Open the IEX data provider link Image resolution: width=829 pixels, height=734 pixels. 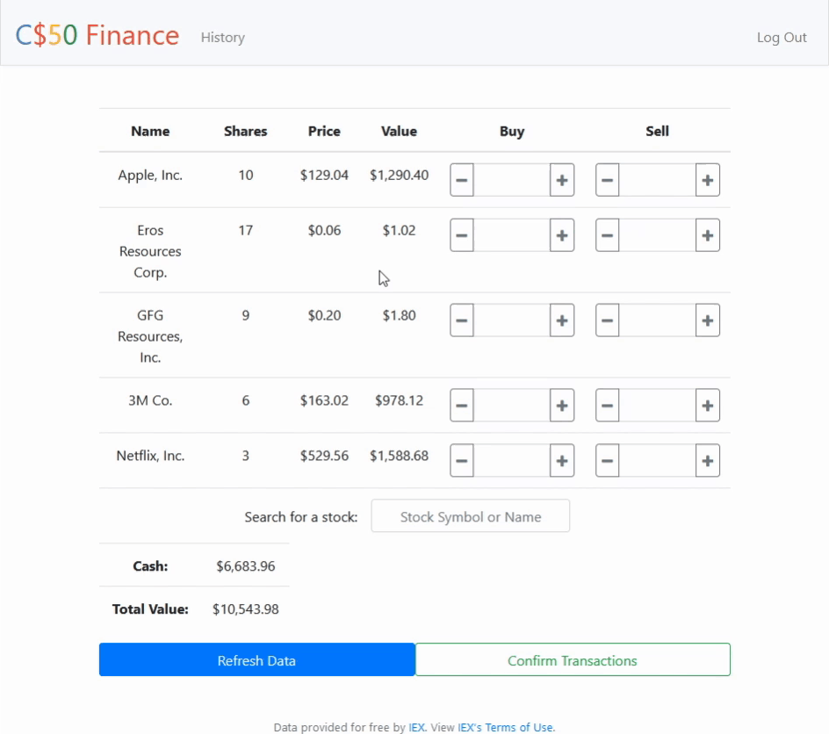tap(416, 727)
